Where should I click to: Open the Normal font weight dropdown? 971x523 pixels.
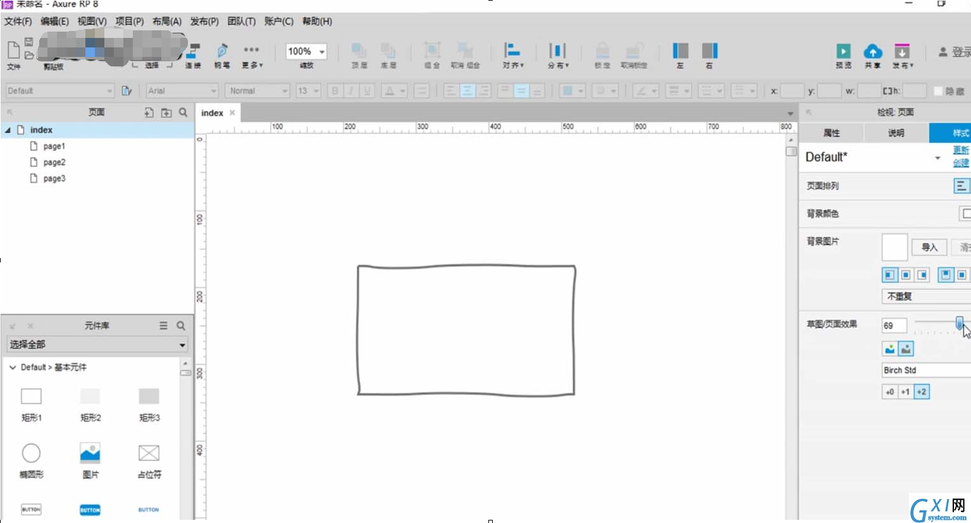pos(258,90)
